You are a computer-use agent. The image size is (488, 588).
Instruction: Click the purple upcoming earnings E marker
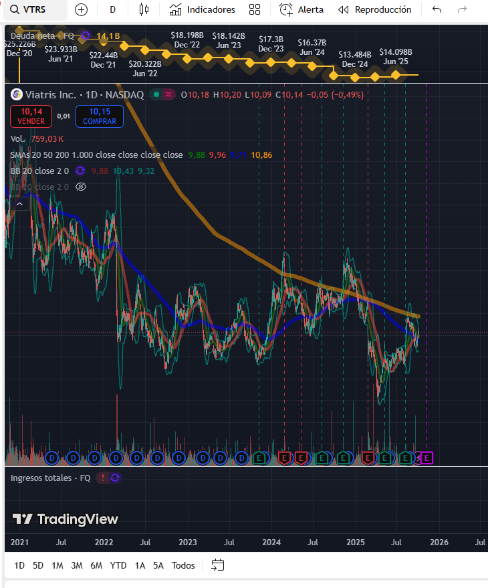click(x=428, y=458)
